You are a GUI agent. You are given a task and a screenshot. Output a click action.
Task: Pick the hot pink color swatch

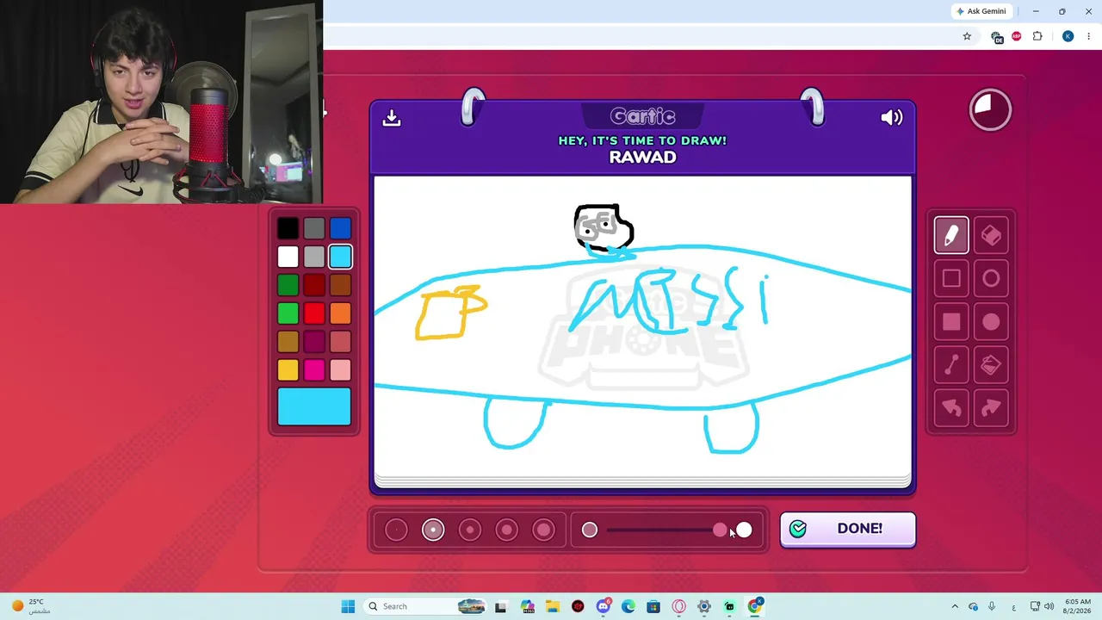(x=314, y=370)
